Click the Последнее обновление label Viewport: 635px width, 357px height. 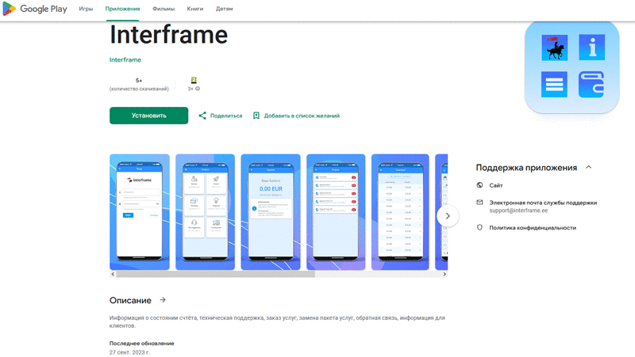tap(142, 344)
